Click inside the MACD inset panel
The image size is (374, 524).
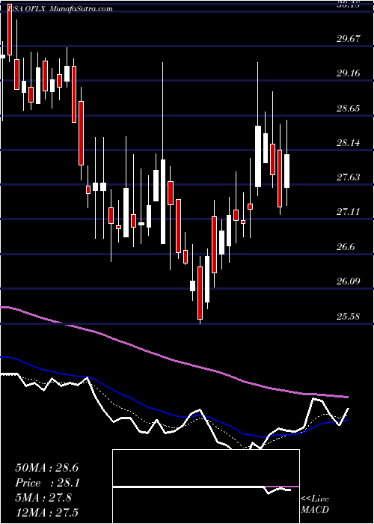pos(206,487)
